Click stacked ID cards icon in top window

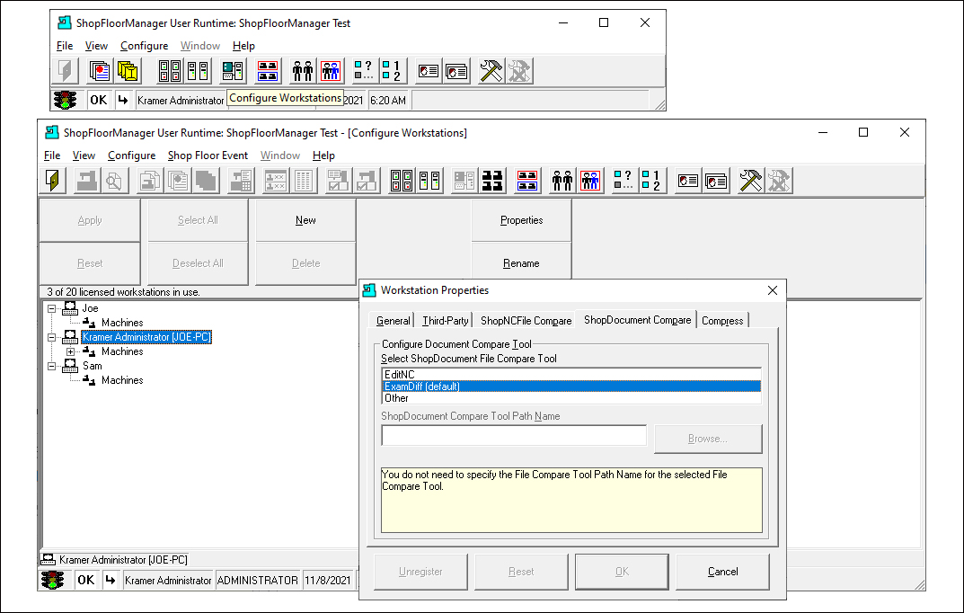point(456,71)
